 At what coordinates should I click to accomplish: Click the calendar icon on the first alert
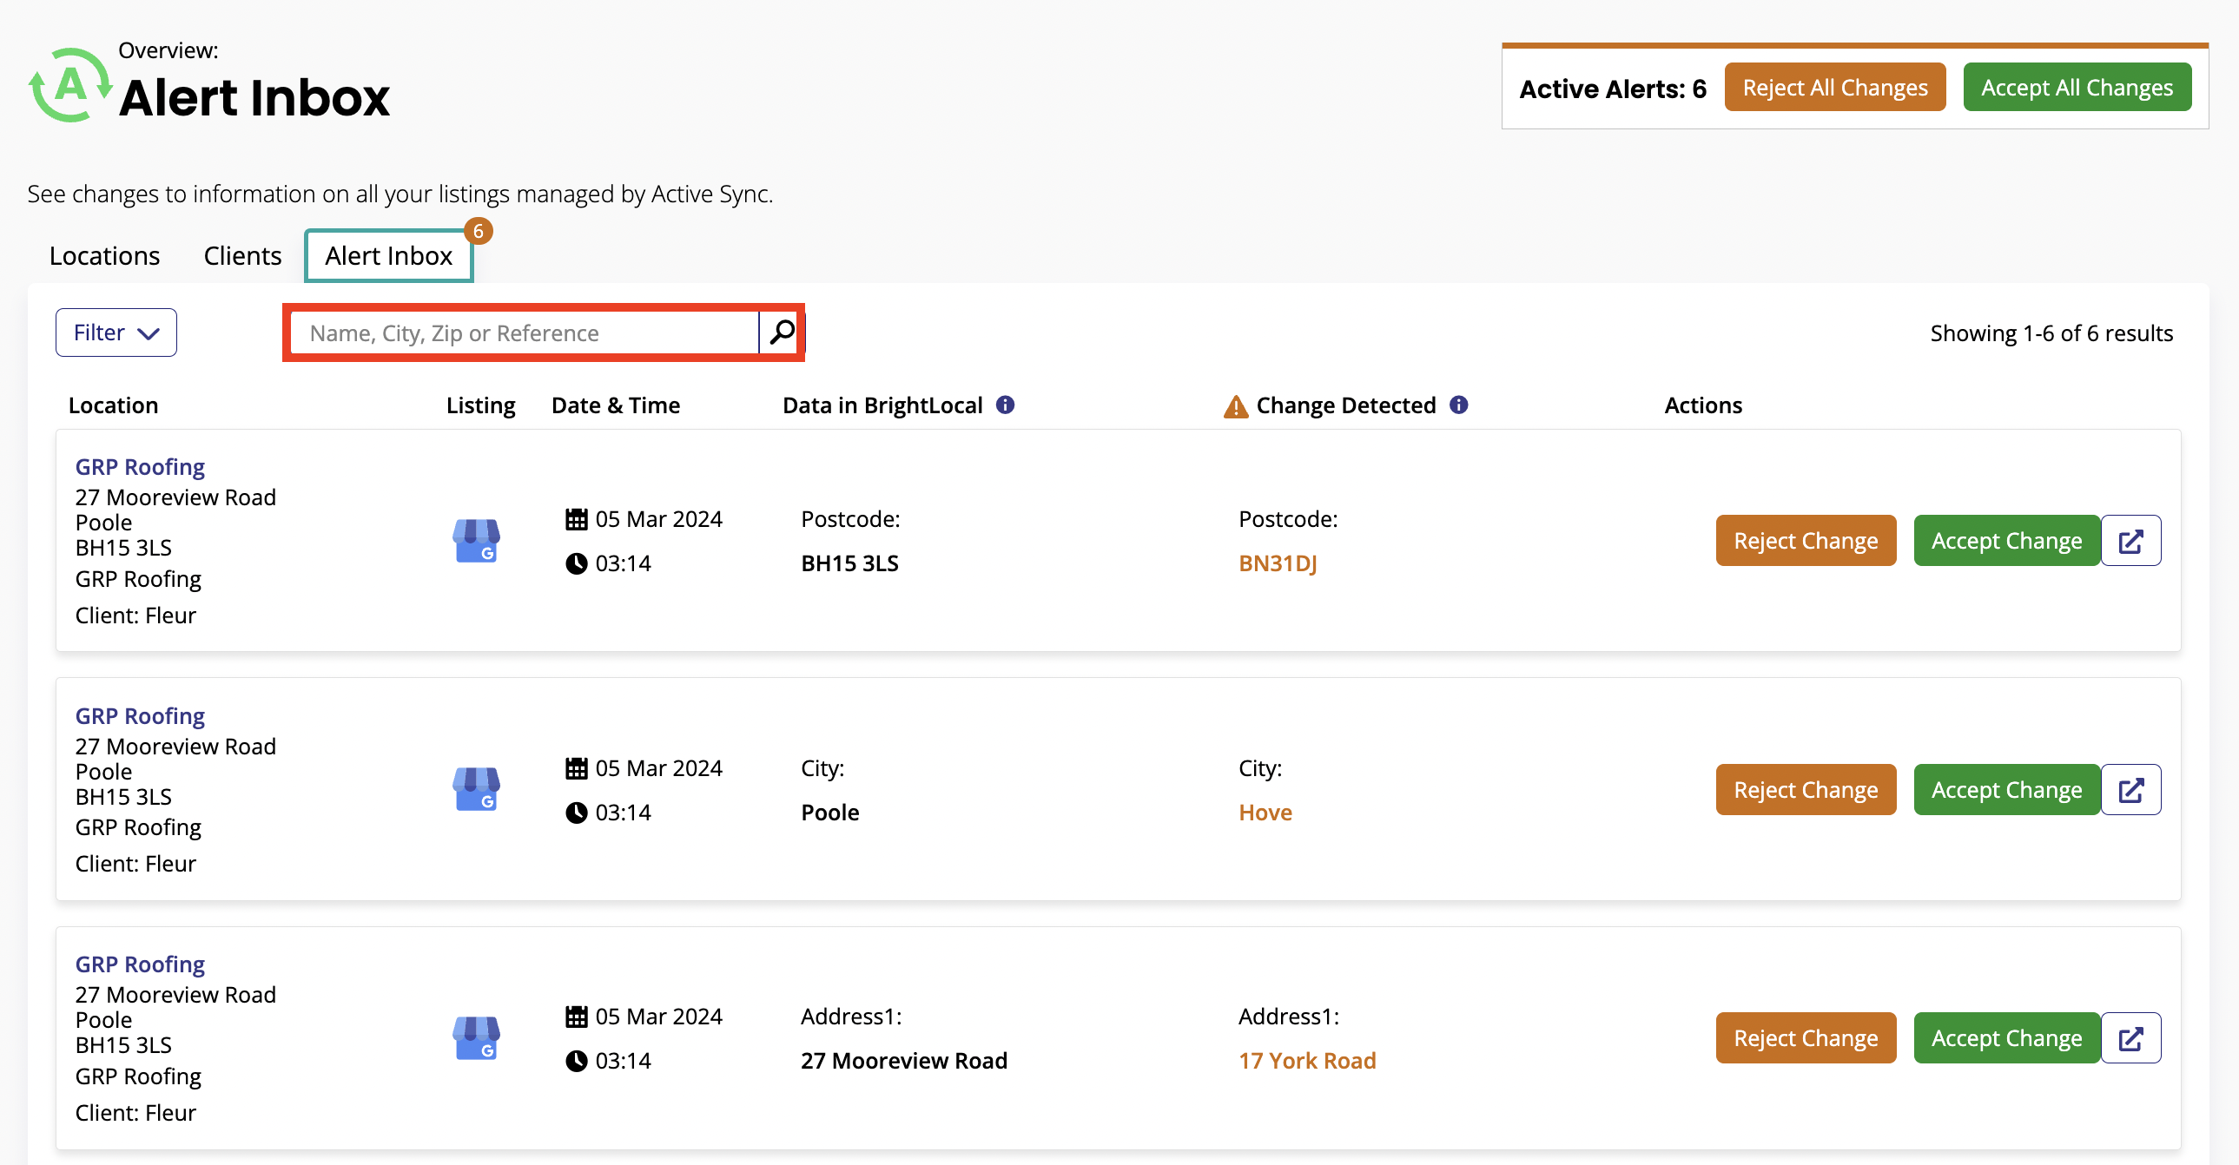tap(578, 517)
